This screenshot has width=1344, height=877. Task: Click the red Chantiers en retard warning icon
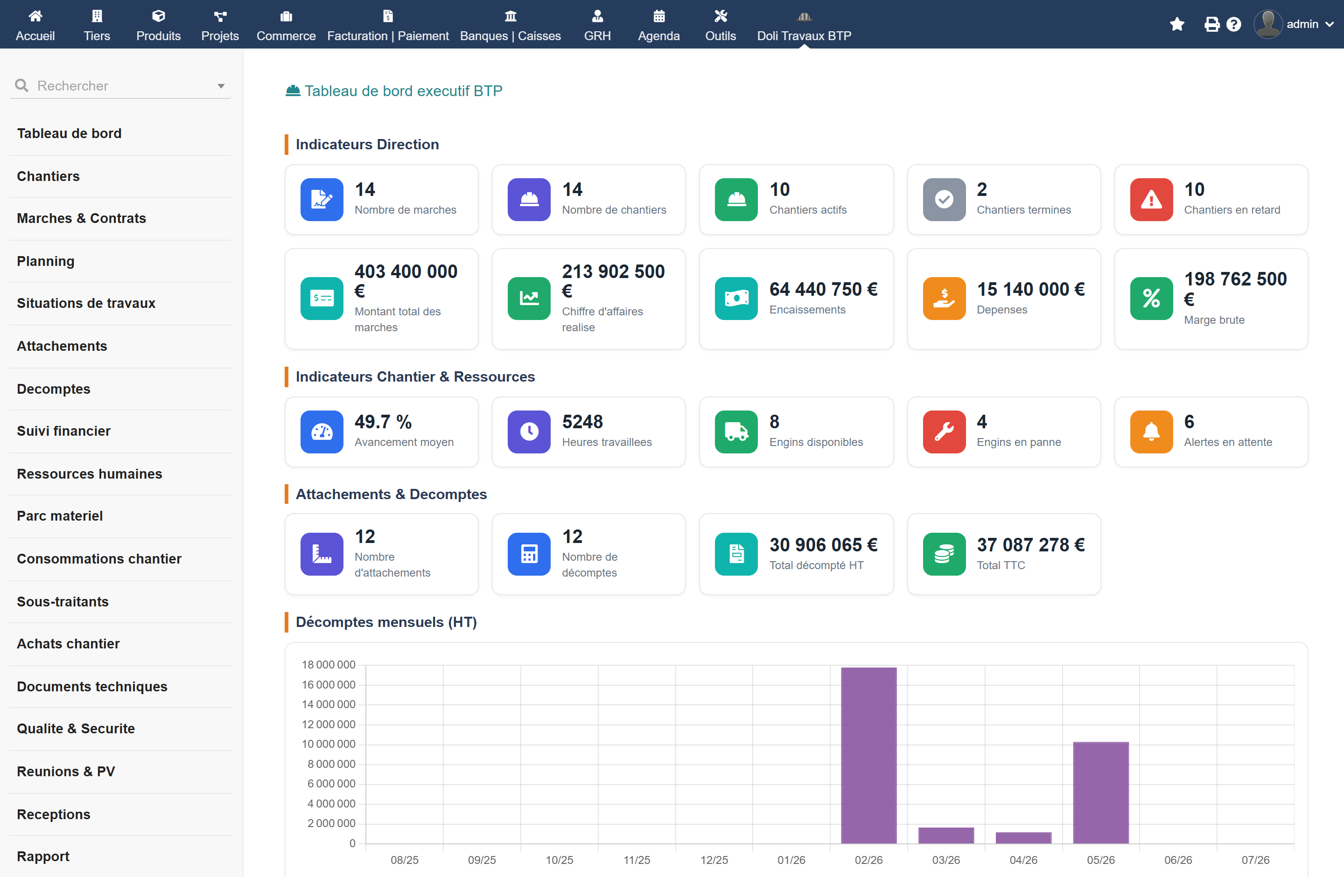click(1151, 199)
